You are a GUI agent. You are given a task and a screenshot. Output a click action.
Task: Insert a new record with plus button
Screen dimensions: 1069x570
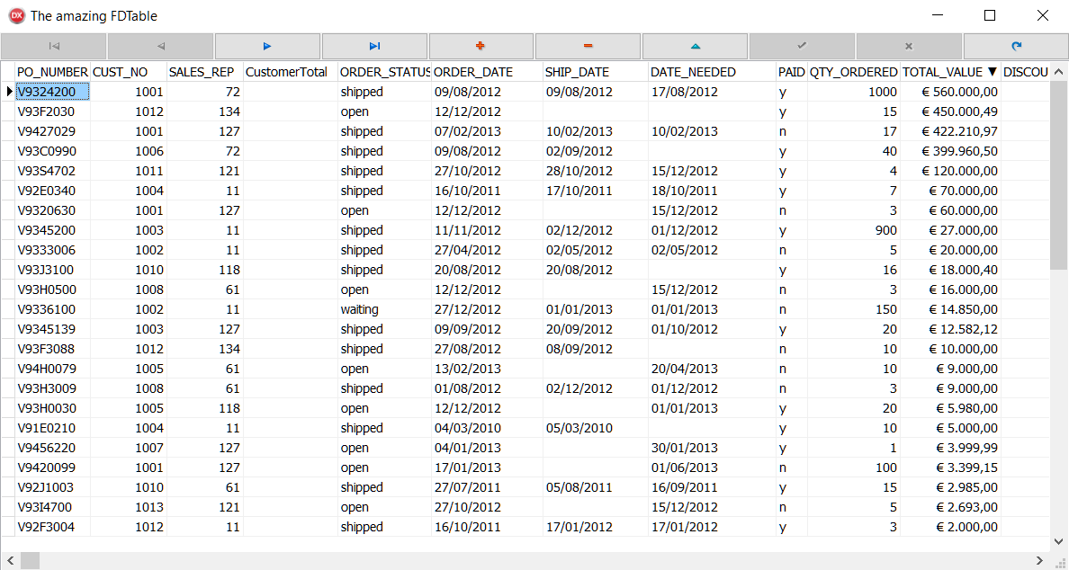click(481, 46)
